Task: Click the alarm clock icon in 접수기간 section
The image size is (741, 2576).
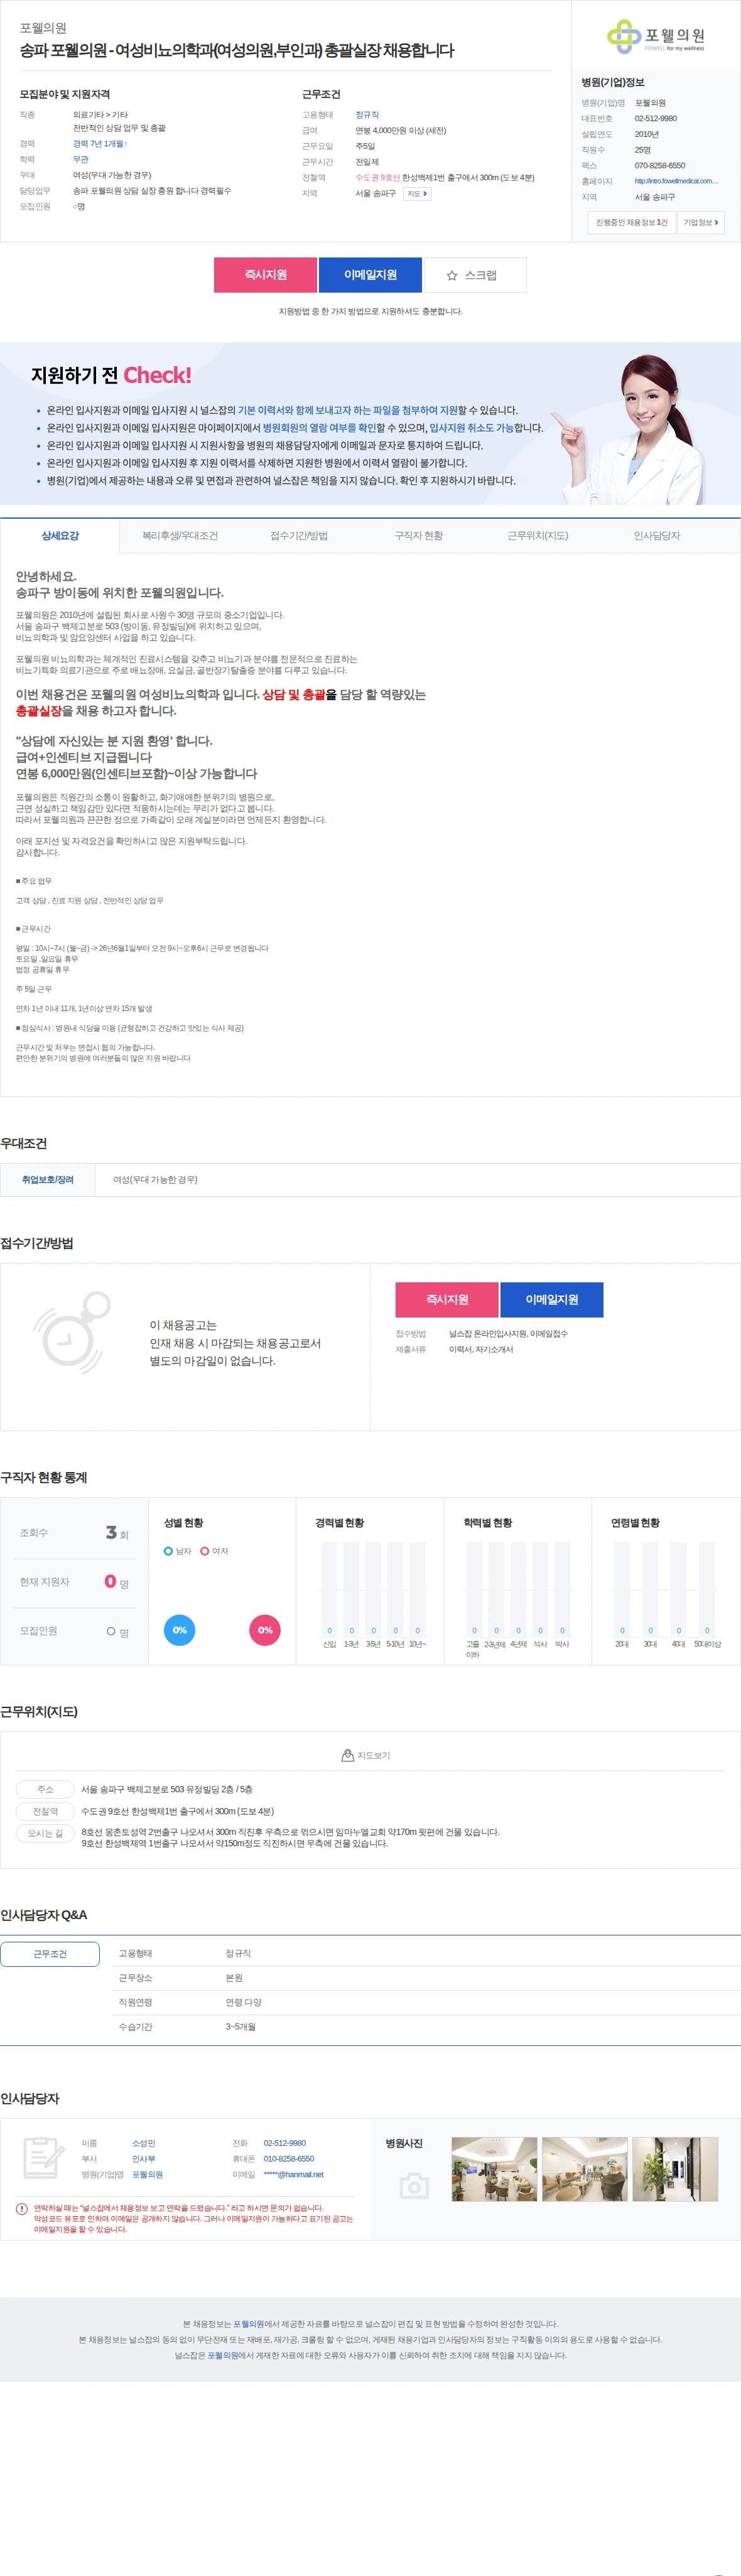Action: coord(71,1334)
